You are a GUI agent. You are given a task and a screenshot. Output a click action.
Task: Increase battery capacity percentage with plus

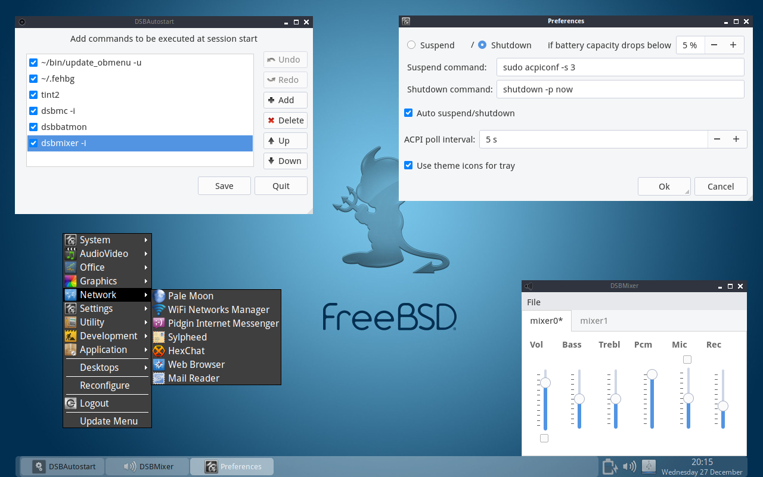click(x=733, y=45)
